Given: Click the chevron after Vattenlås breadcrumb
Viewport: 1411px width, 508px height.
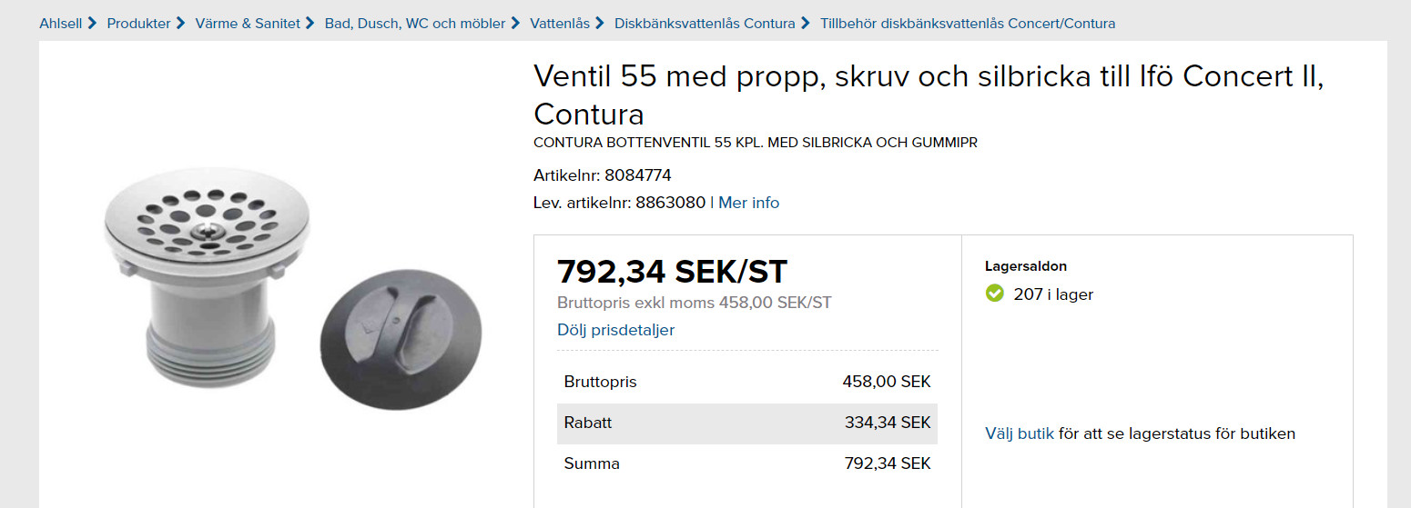Looking at the screenshot, I should click(600, 23).
